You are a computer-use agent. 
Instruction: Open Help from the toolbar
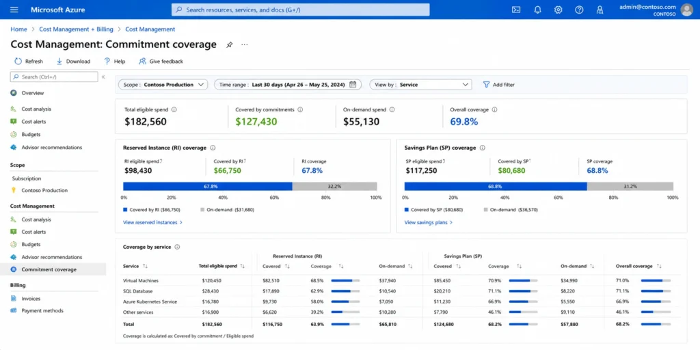pyautogui.click(x=115, y=61)
